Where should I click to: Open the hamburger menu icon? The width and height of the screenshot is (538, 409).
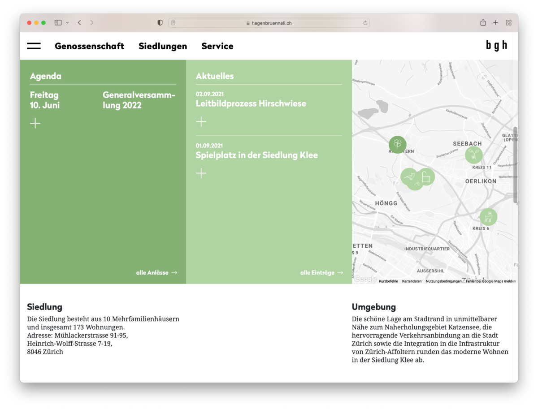[x=34, y=46]
